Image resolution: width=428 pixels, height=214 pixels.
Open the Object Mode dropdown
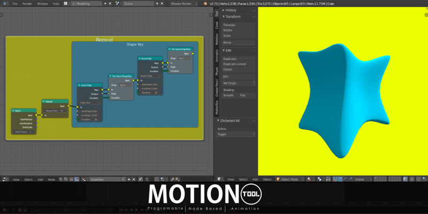[290, 179]
